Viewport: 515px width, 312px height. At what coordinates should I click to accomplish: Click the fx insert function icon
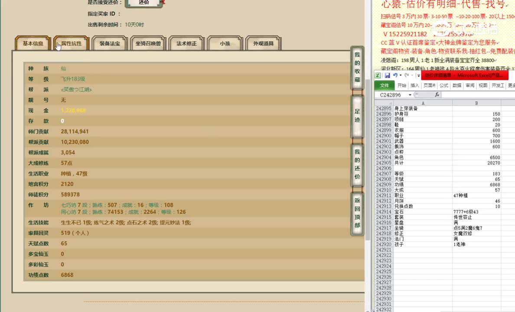point(437,94)
